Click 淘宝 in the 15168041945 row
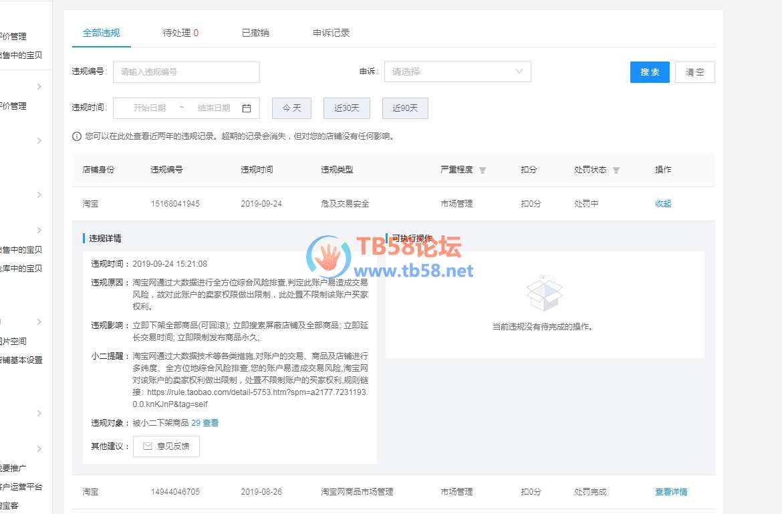 point(90,203)
